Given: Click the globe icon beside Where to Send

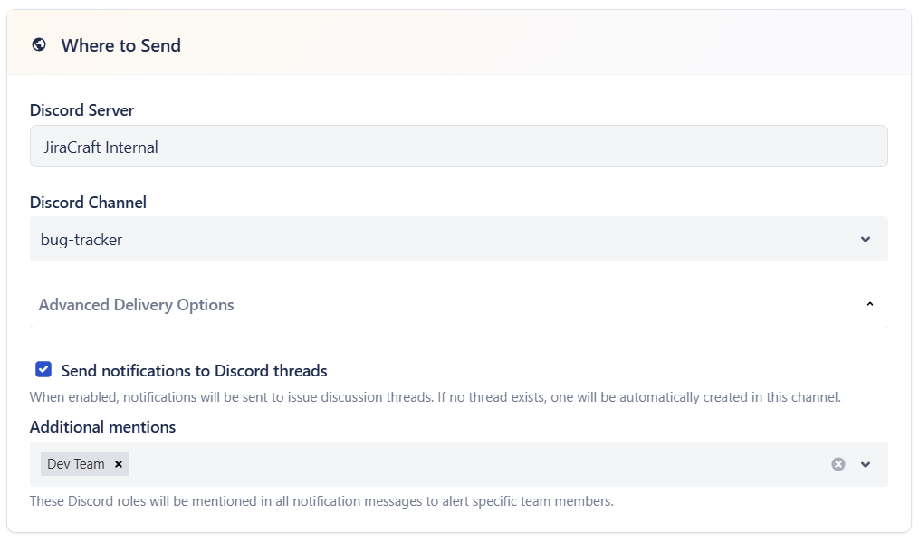Looking at the screenshot, I should coord(39,44).
